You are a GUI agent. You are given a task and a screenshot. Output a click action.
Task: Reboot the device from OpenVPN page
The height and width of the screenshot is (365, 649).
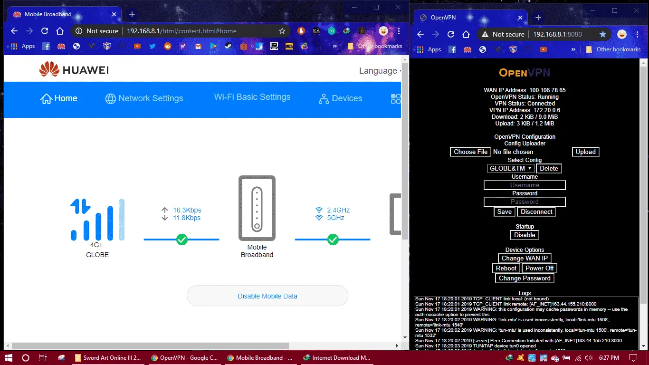(506, 269)
